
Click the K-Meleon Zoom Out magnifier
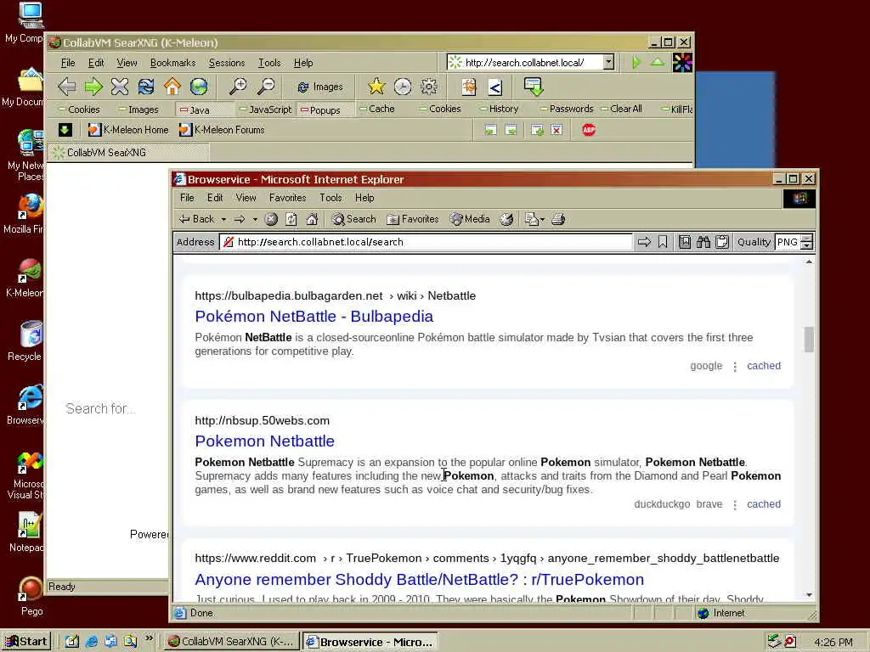pos(266,87)
